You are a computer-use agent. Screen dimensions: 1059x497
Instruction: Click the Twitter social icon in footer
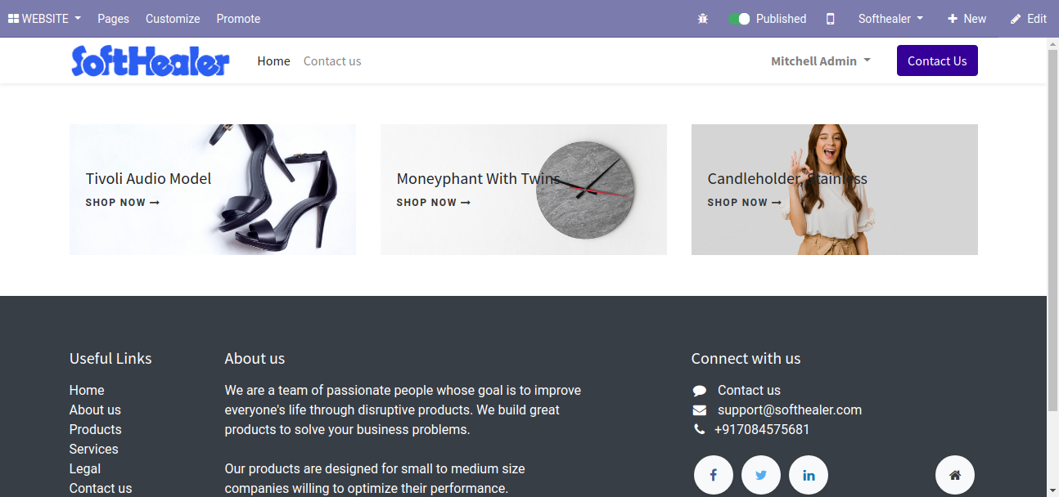click(761, 475)
